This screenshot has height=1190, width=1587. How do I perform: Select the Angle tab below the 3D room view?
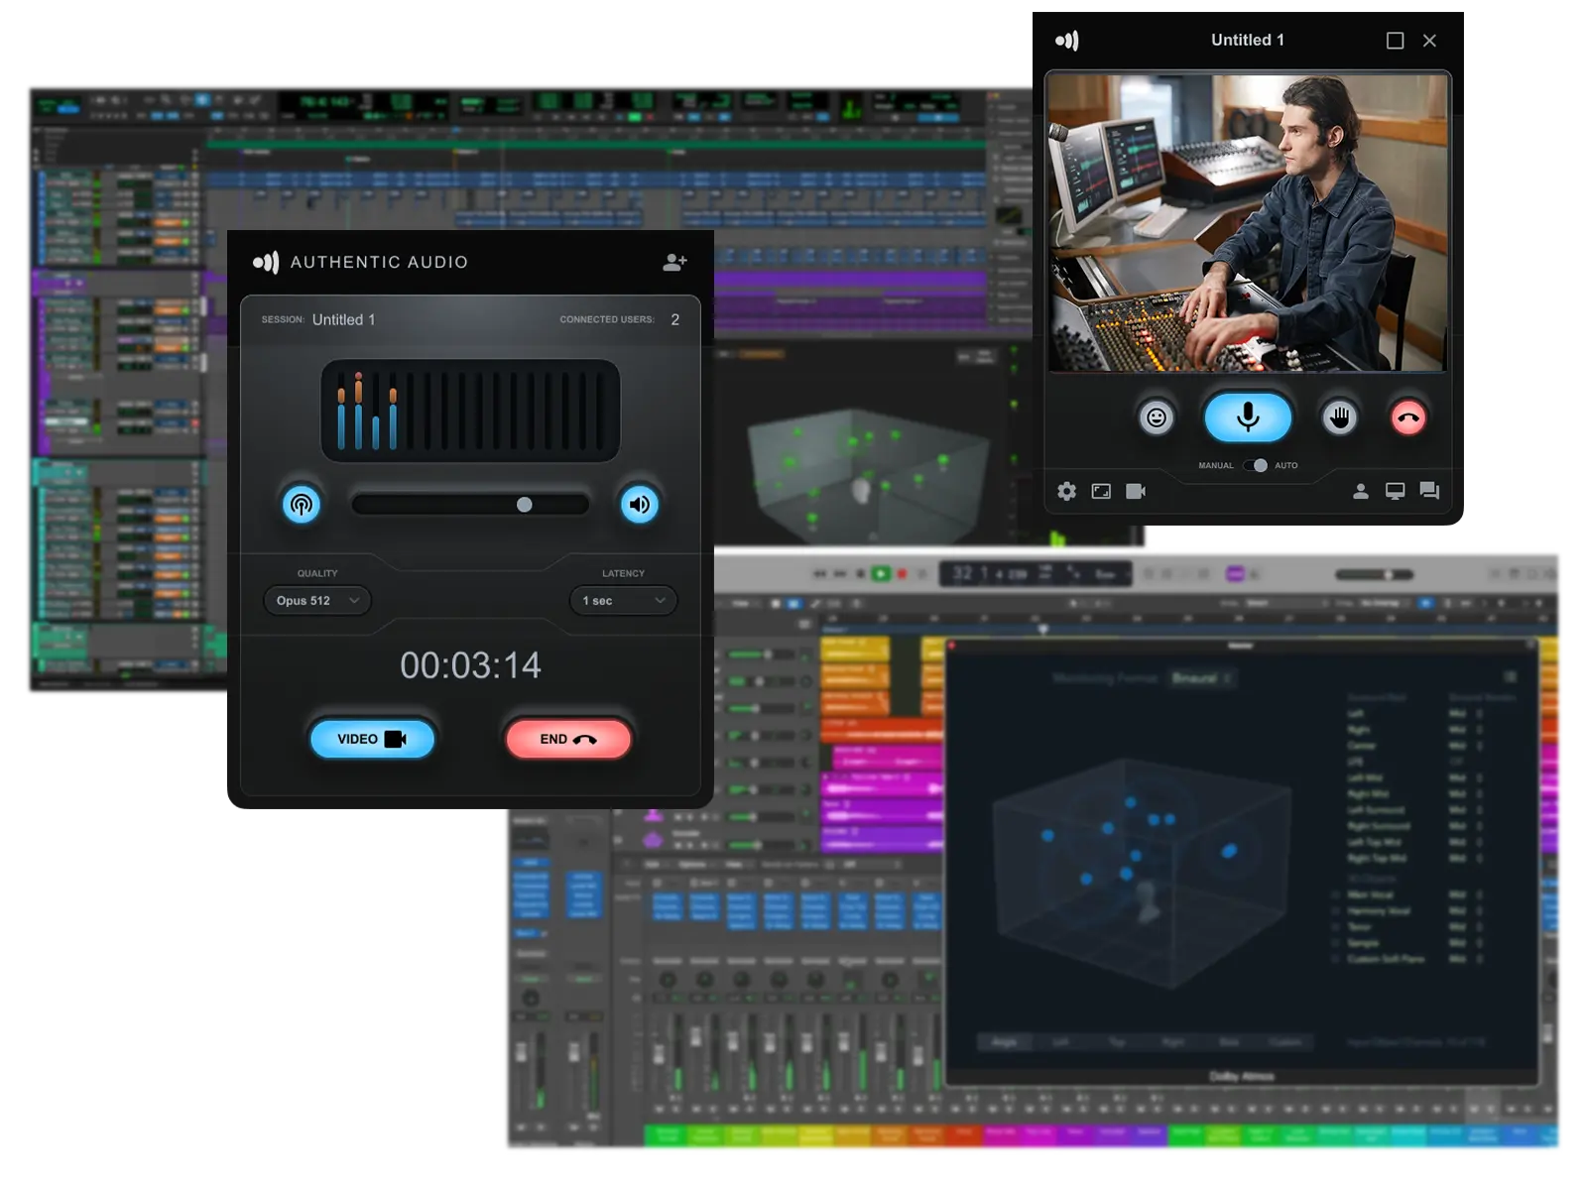tap(1003, 1041)
